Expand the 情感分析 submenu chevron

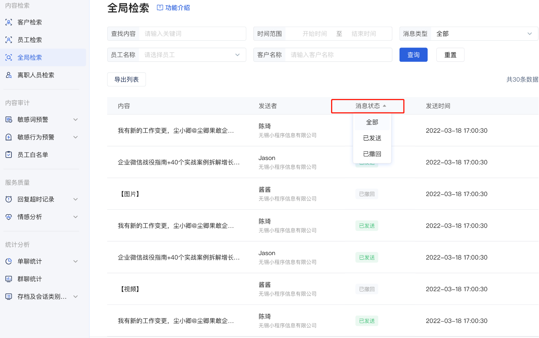[x=76, y=217]
